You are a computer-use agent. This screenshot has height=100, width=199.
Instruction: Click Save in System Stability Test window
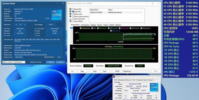[104, 71]
